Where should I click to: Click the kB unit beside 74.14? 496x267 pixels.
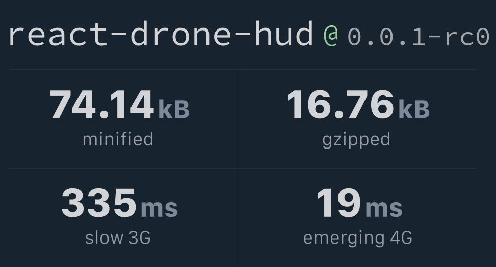(174, 109)
